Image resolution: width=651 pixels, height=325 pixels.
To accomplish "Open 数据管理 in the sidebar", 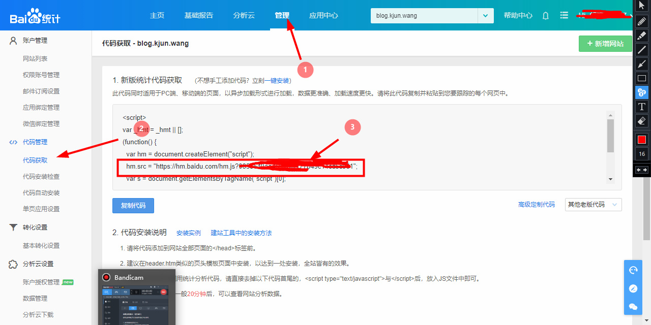I will (35, 299).
